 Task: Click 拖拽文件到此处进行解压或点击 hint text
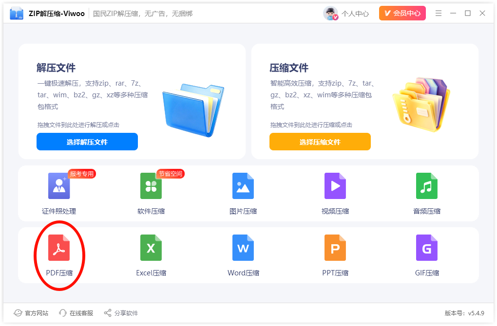78,125
